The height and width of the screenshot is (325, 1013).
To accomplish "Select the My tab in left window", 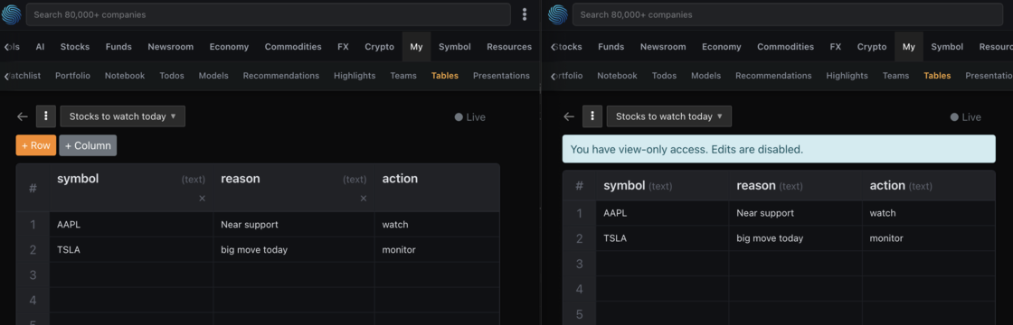I will [x=416, y=46].
